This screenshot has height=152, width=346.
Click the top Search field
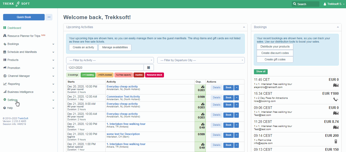(305, 4)
